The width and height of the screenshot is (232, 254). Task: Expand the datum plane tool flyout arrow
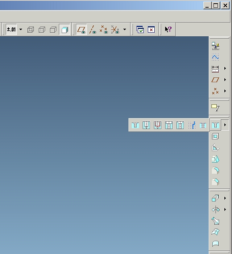click(225, 79)
